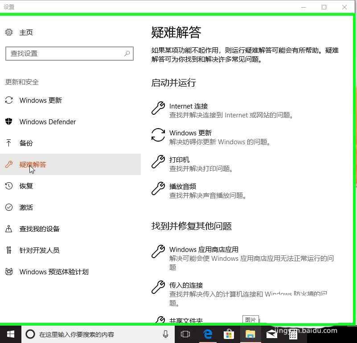Open Windows 预览体验计划 page

pos(54,272)
